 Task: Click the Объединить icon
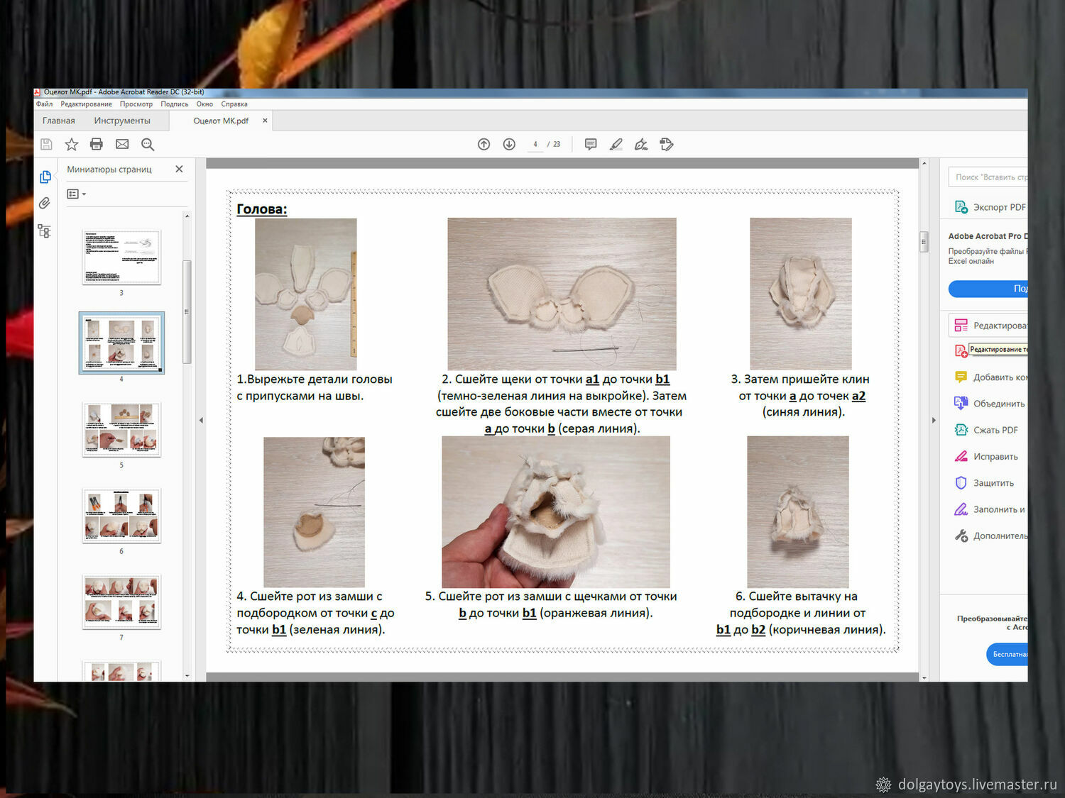[x=961, y=404]
